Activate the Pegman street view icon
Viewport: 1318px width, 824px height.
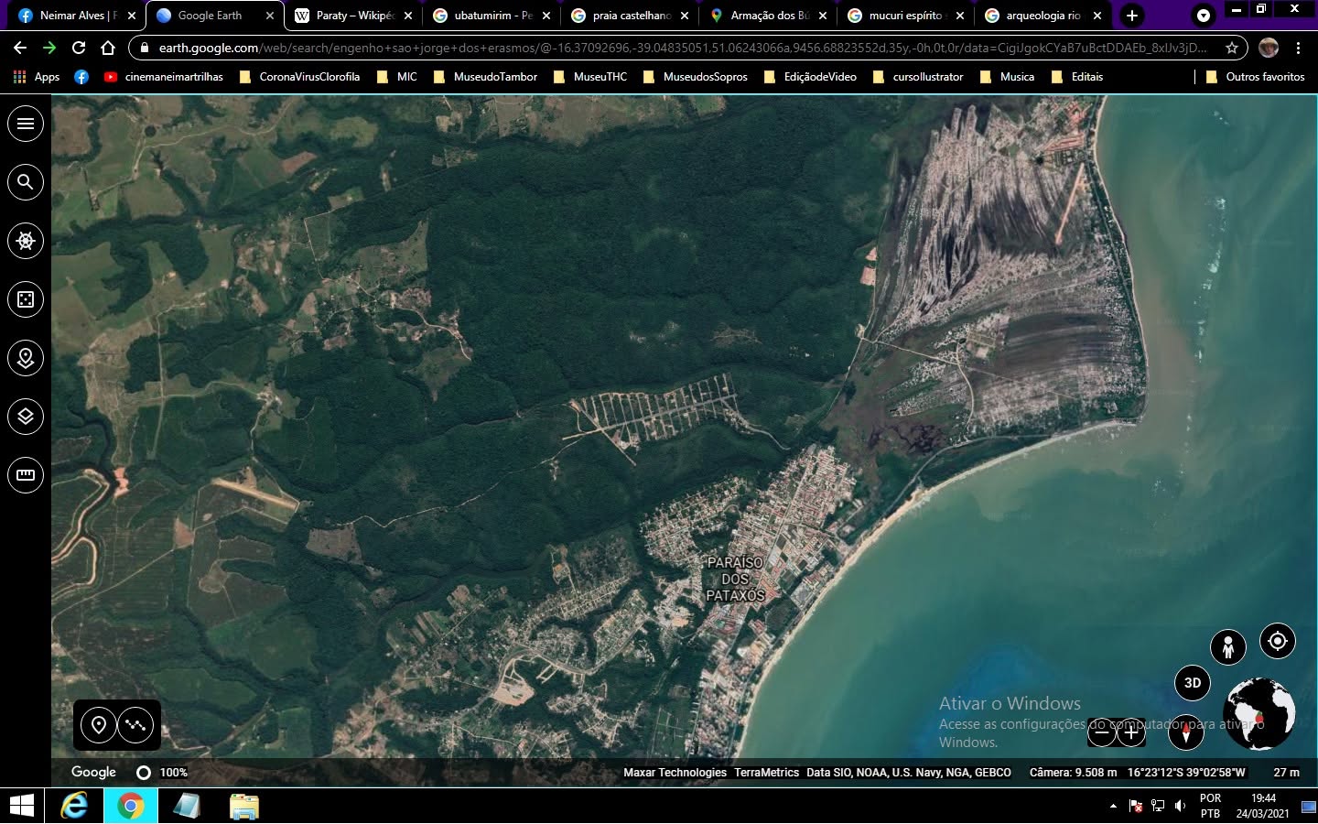click(1228, 647)
